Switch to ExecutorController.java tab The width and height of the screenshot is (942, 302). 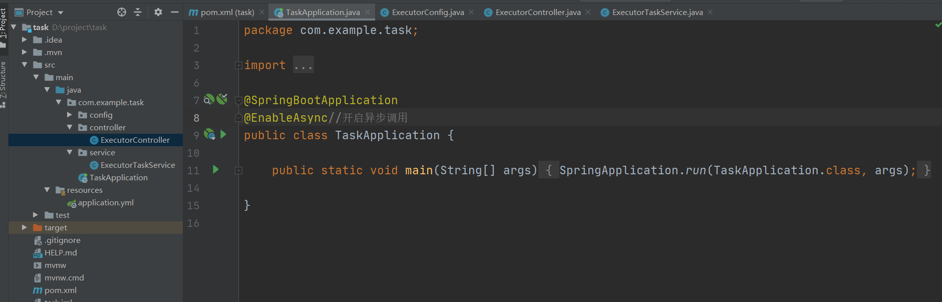[x=538, y=12]
